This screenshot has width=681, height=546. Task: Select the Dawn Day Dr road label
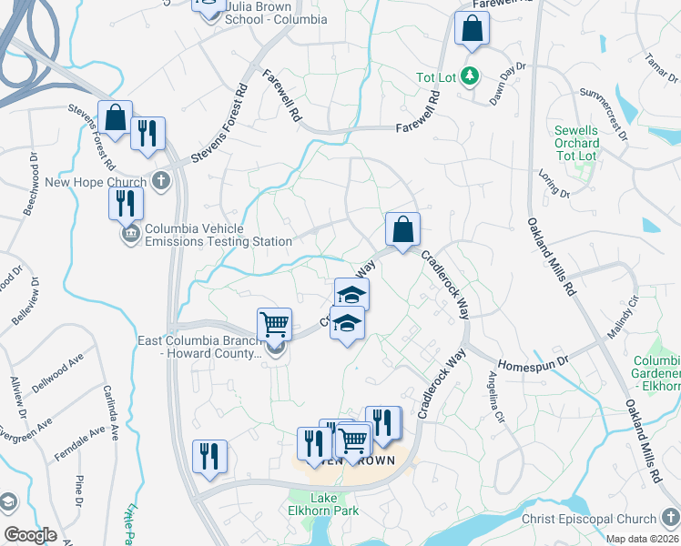[507, 84]
